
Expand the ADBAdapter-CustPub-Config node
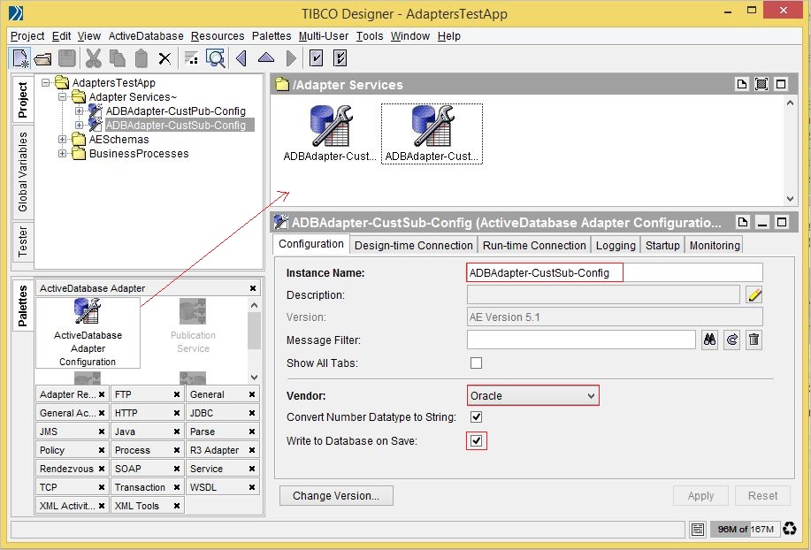[79, 111]
